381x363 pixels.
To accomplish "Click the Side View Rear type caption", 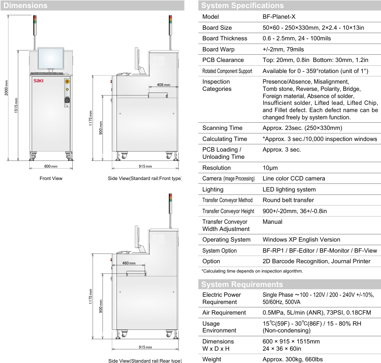I will pos(145,360).
